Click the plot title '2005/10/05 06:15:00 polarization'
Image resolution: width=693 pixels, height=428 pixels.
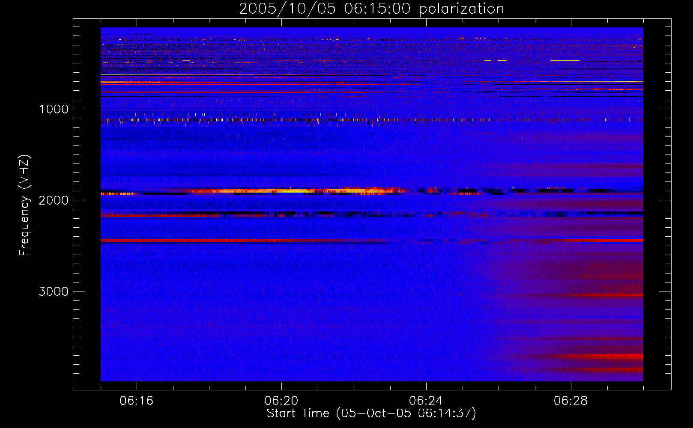[371, 9]
